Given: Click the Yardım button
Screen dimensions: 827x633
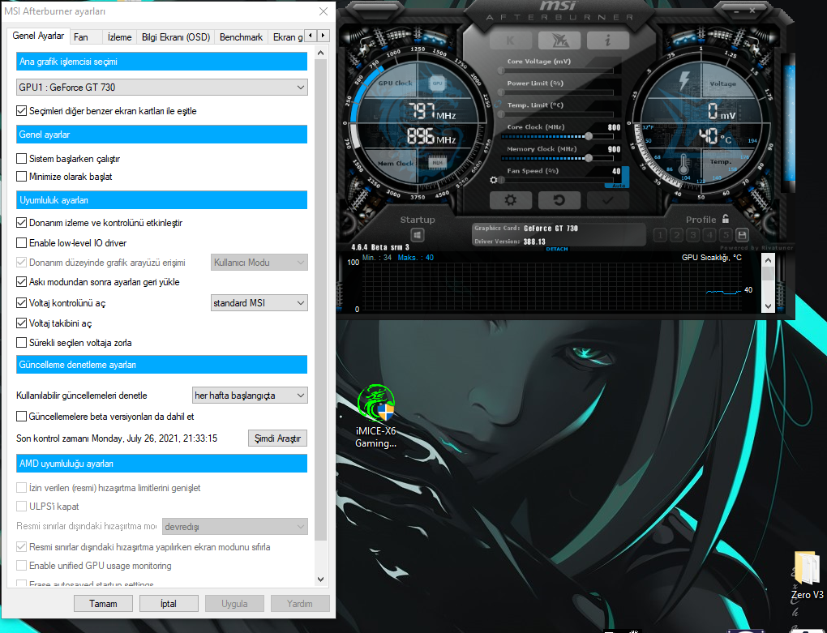Looking at the screenshot, I should (x=300, y=604).
